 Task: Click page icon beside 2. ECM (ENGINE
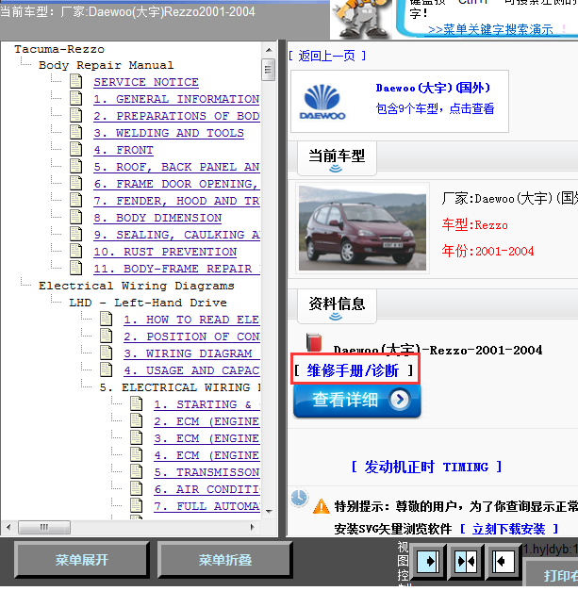(x=136, y=421)
